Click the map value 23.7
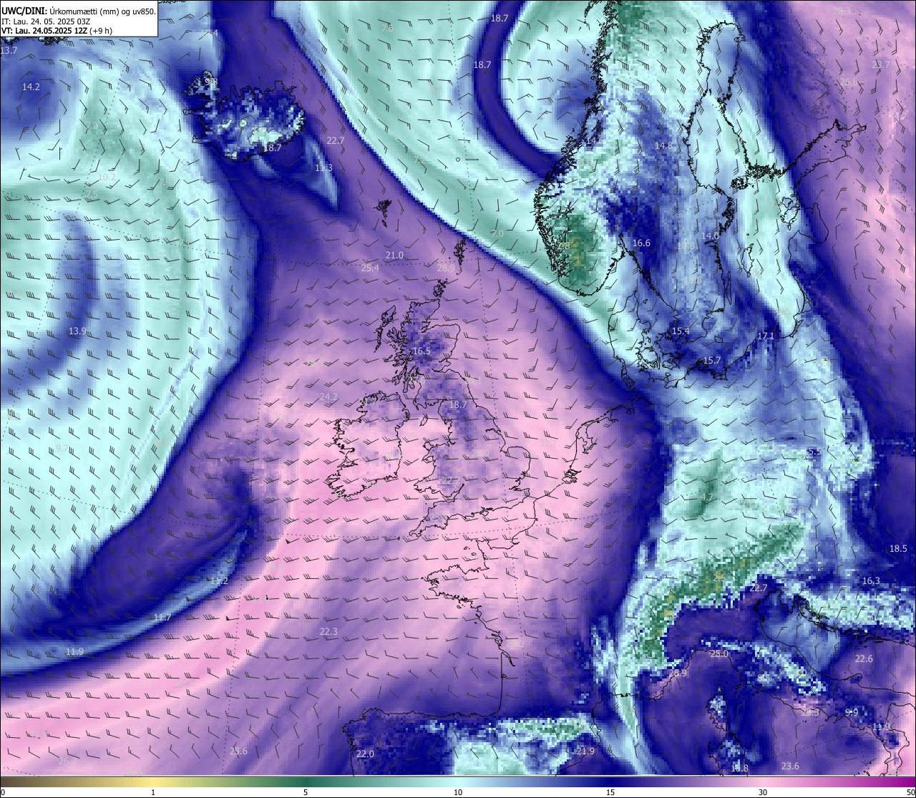The image size is (916, 798). (881, 64)
